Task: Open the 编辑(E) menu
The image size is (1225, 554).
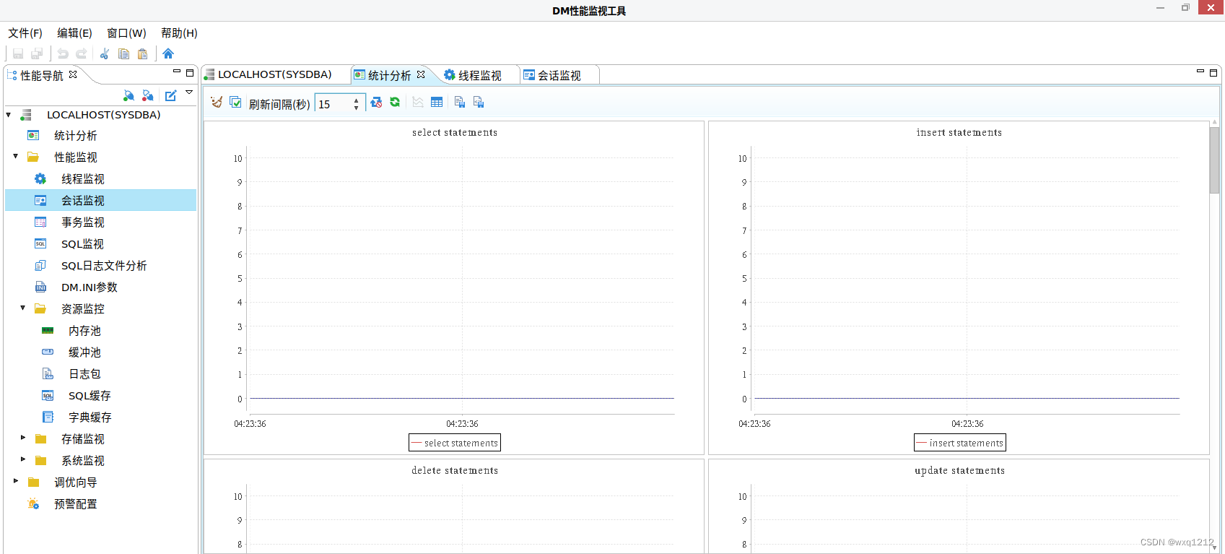Action: click(74, 33)
